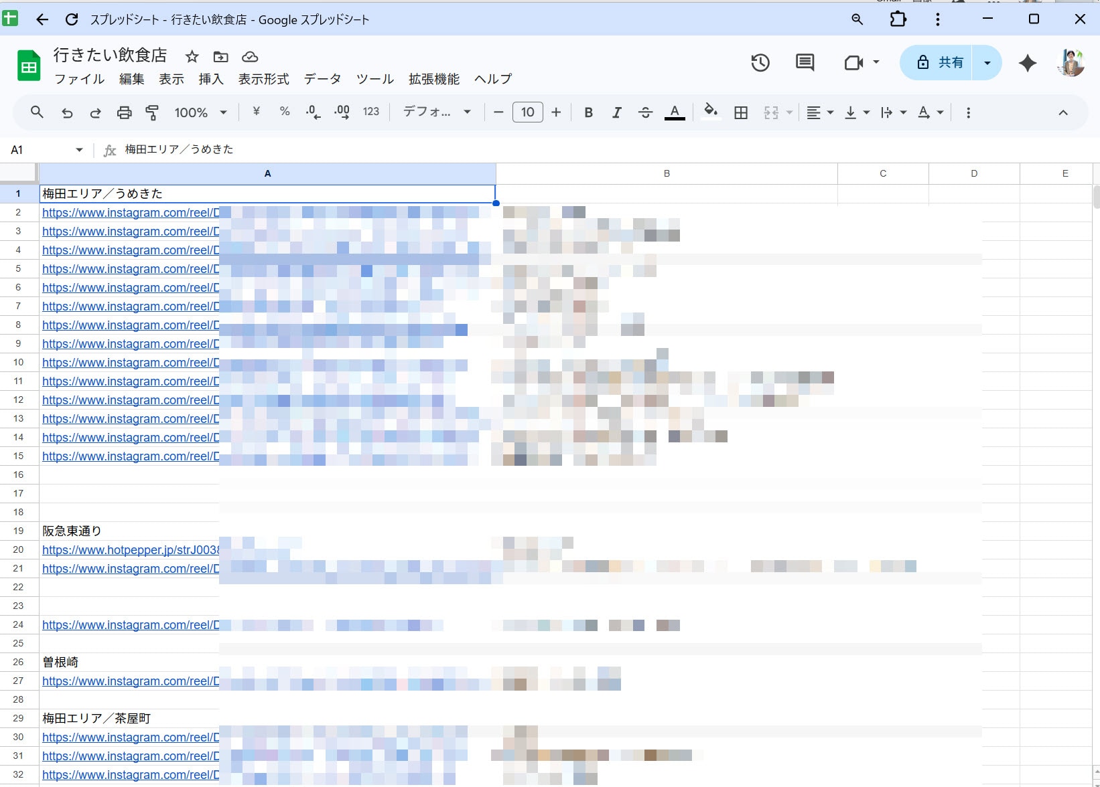Screen dimensions: 1100x787
Task: Star the document 行きたい飲食店
Action: (192, 57)
